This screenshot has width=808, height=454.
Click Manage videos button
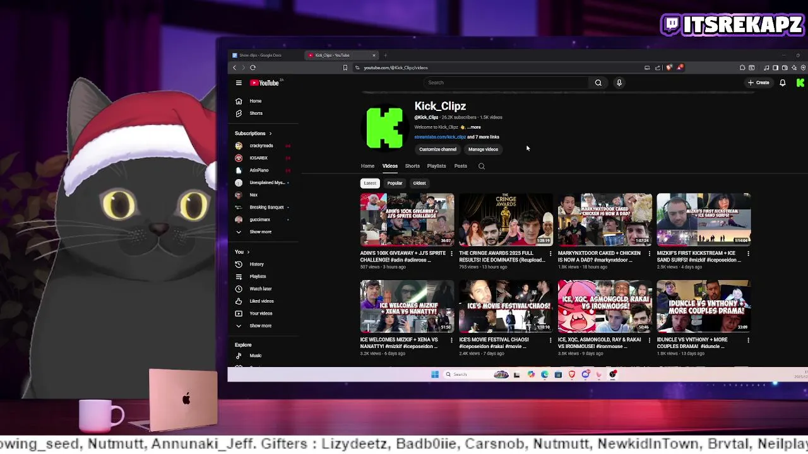tap(483, 149)
